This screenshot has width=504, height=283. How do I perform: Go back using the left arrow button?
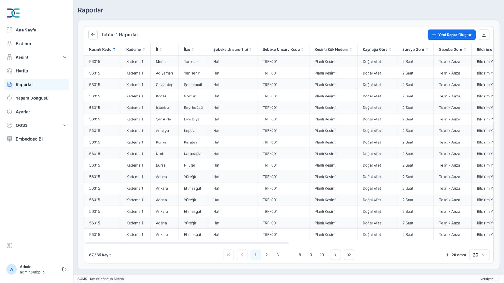[x=93, y=35]
